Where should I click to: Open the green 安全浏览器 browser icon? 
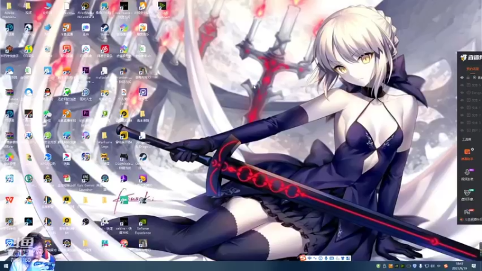click(48, 136)
